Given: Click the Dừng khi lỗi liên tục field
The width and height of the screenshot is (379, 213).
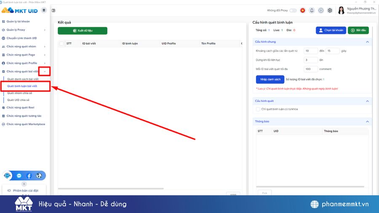Looking at the screenshot, I should click(311, 60).
